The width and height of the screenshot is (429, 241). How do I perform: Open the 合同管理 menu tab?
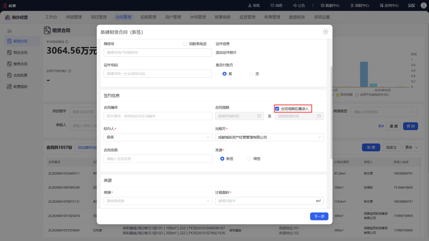coord(123,17)
